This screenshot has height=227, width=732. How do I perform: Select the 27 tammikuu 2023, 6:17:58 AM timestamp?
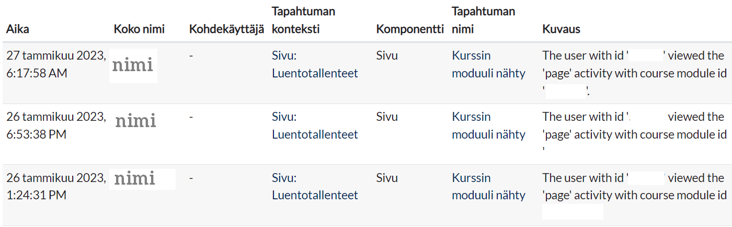[56, 64]
